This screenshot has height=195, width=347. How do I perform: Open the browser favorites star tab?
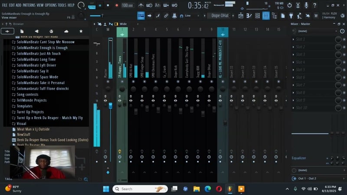coord(81,31)
